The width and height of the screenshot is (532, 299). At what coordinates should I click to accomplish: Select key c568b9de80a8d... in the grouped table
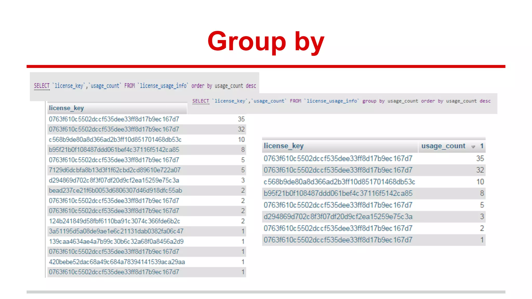coord(339,182)
